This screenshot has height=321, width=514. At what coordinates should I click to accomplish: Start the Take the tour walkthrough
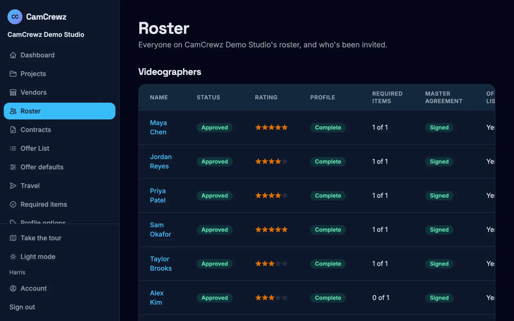pyautogui.click(x=59, y=238)
